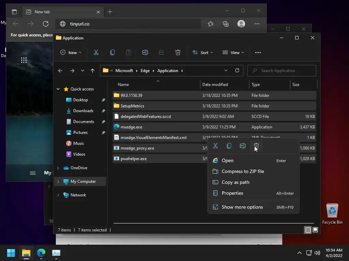Refresh the Application folder view

[x=237, y=71]
